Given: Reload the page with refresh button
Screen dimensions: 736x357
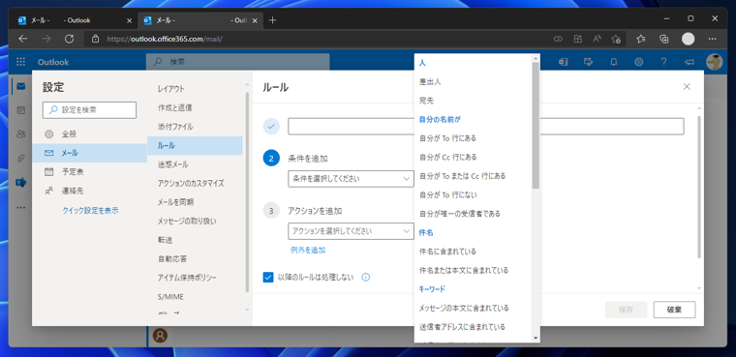Looking at the screenshot, I should point(69,39).
